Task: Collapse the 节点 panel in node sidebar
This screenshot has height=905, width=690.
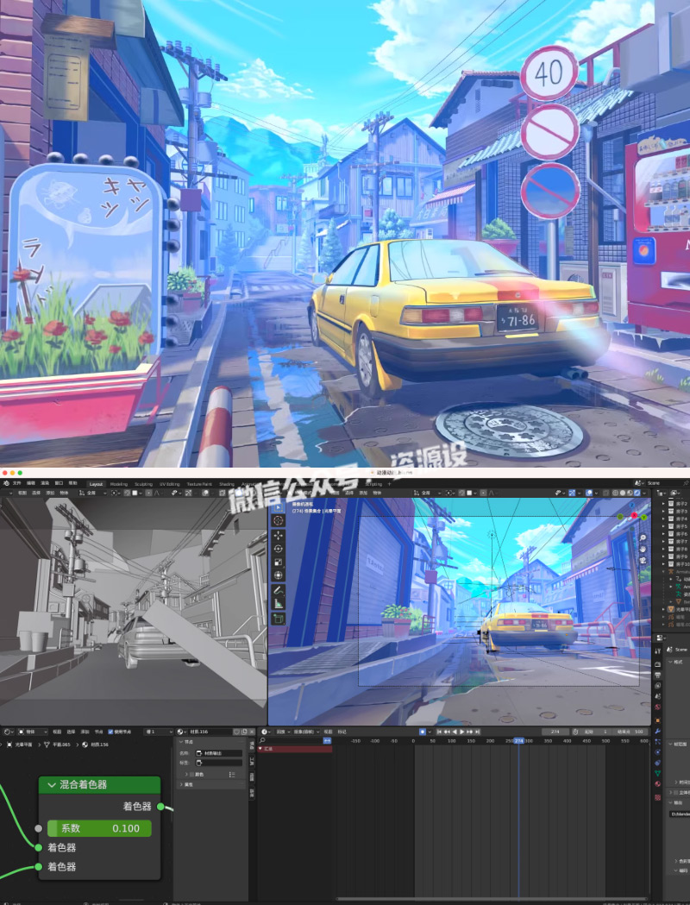Action: [182, 742]
